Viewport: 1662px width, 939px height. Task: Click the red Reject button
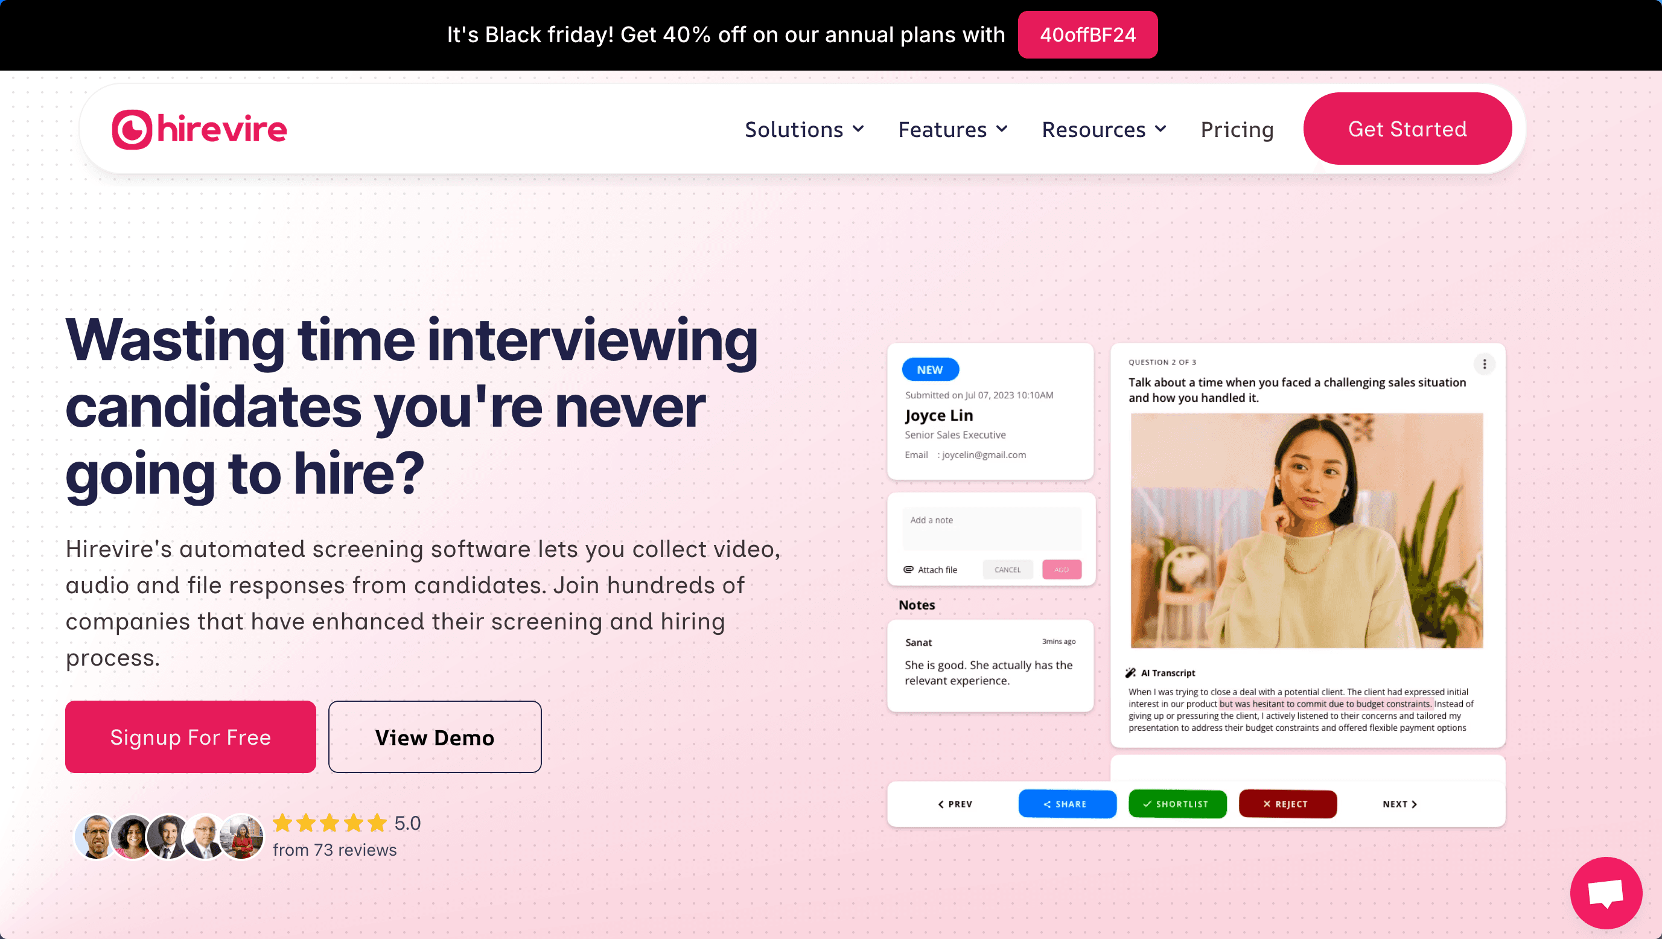(x=1288, y=804)
